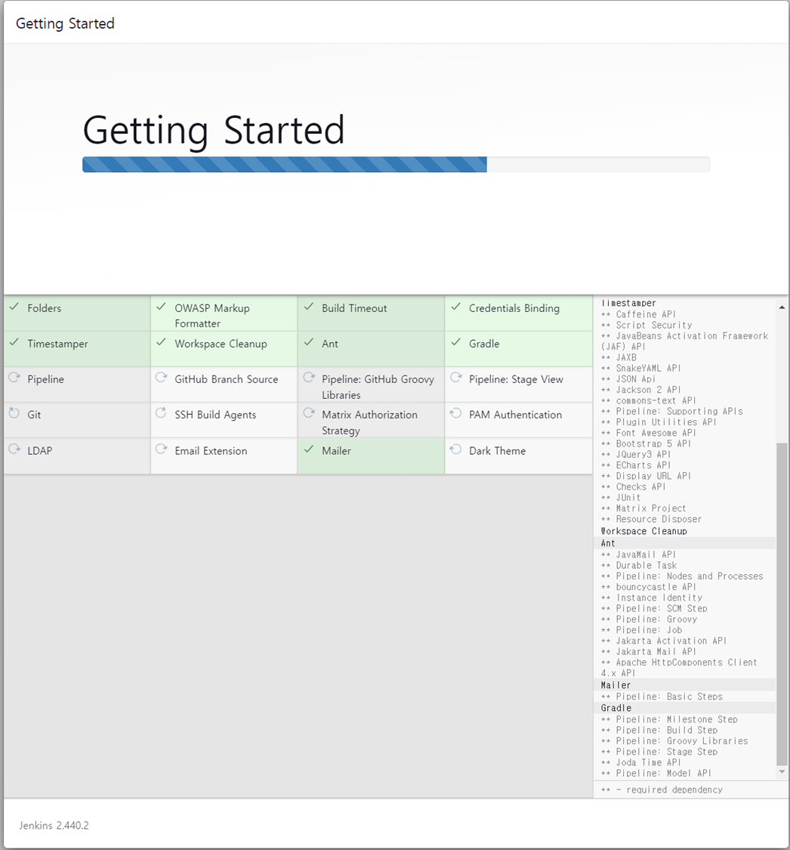This screenshot has height=850, width=790.
Task: Click 'ECharts API' in install log
Action: [x=643, y=465]
